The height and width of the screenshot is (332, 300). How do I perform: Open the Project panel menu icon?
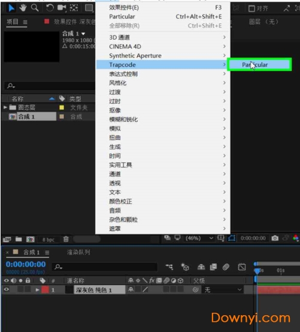point(25,22)
